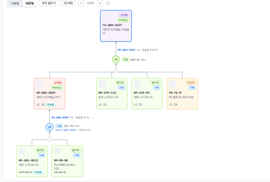Click the 원자재 tag on RM-ABS-HG15

pyautogui.click(x=40, y=150)
